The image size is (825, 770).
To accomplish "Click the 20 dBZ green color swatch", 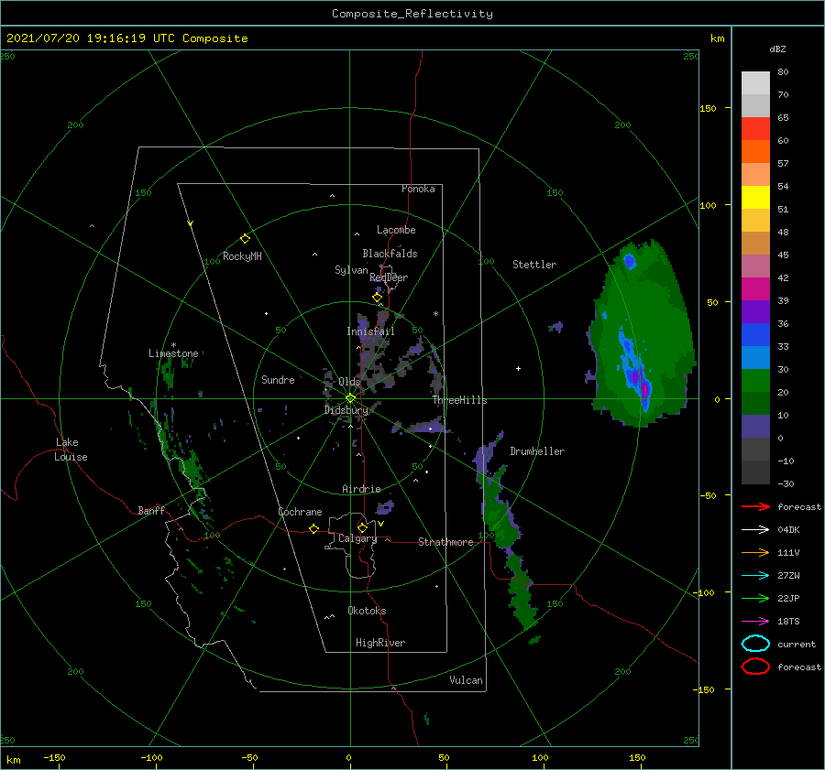I will (x=755, y=404).
